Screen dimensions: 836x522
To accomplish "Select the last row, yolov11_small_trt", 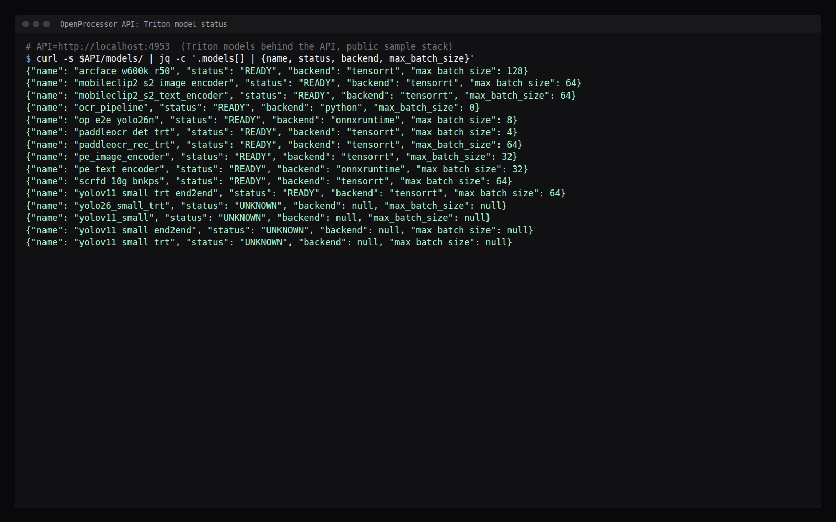I will click(269, 242).
